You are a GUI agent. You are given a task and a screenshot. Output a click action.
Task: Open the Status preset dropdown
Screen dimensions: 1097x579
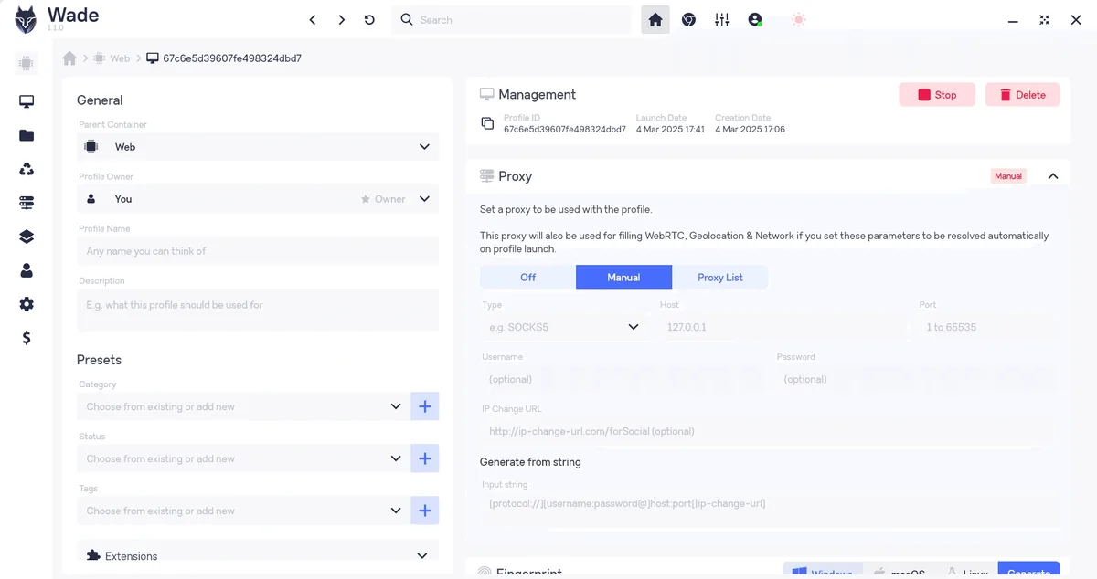[242, 458]
